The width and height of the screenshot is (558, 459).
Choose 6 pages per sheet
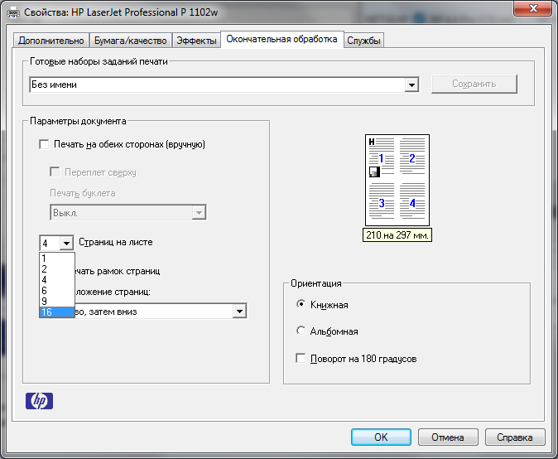click(57, 291)
